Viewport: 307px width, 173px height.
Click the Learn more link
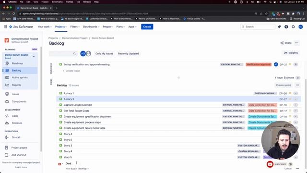point(21,167)
